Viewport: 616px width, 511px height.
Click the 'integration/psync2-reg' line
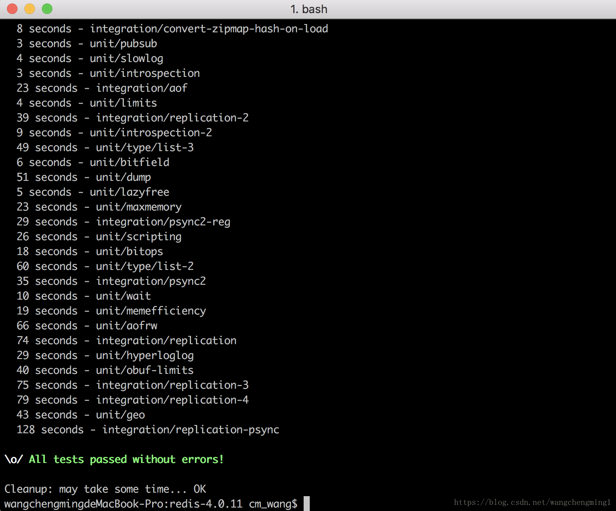click(x=123, y=222)
